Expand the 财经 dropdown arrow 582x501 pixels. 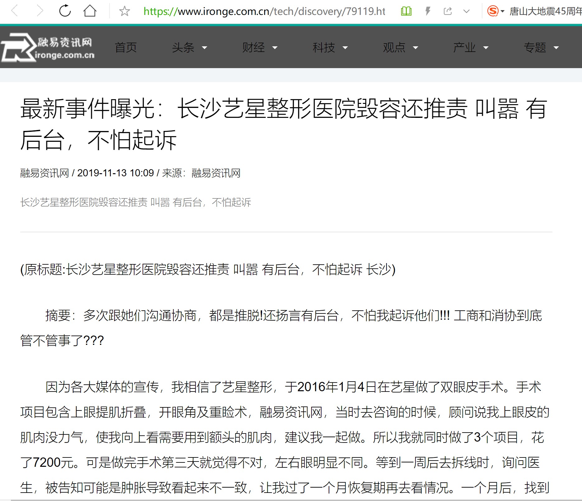click(275, 48)
